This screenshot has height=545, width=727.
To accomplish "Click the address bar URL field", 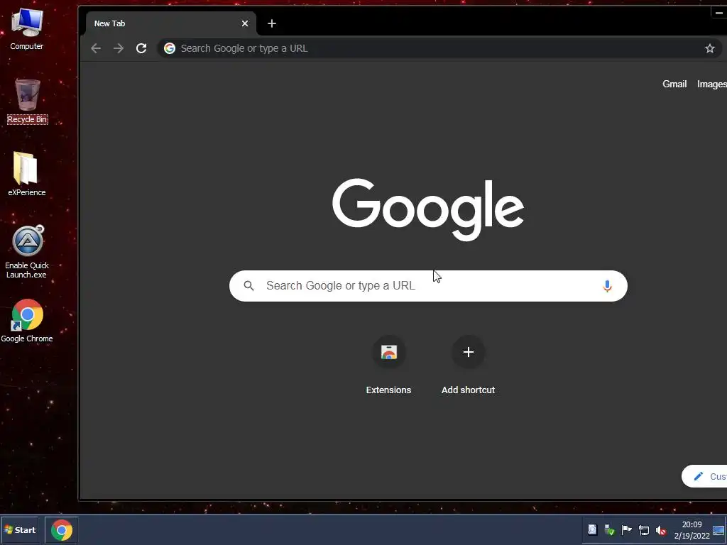I will (439, 48).
